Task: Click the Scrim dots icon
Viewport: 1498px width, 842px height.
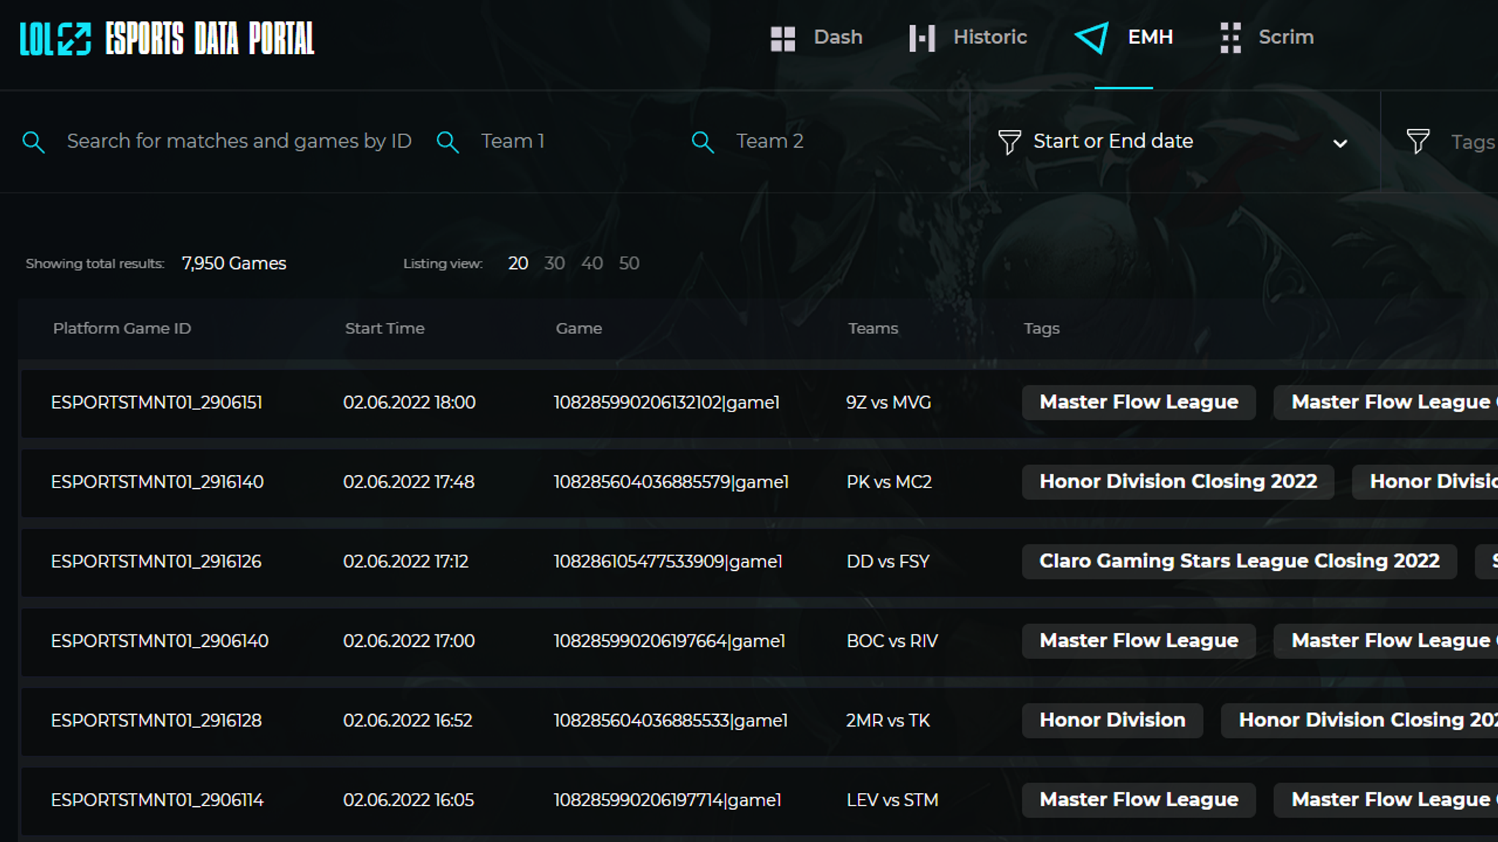Action: [x=1230, y=38]
